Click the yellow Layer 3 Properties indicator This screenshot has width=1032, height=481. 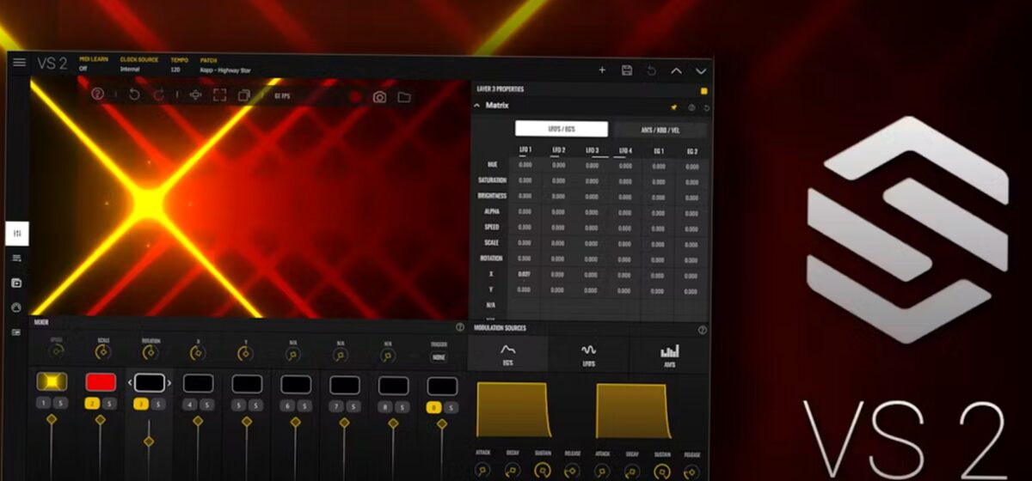pyautogui.click(x=704, y=90)
